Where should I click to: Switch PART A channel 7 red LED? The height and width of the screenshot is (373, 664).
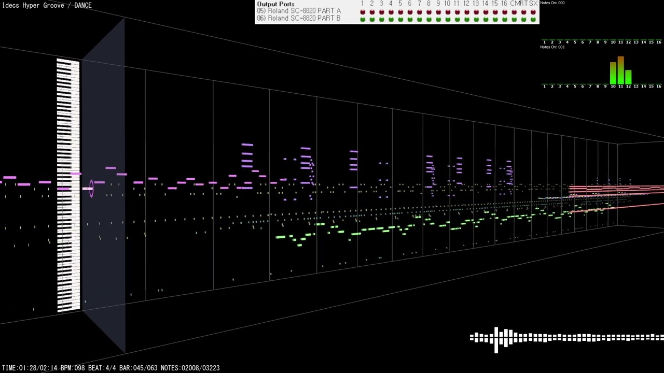419,12
